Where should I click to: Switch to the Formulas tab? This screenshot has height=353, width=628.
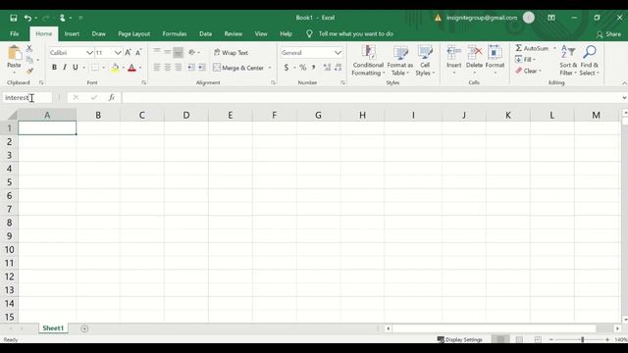[x=175, y=34]
